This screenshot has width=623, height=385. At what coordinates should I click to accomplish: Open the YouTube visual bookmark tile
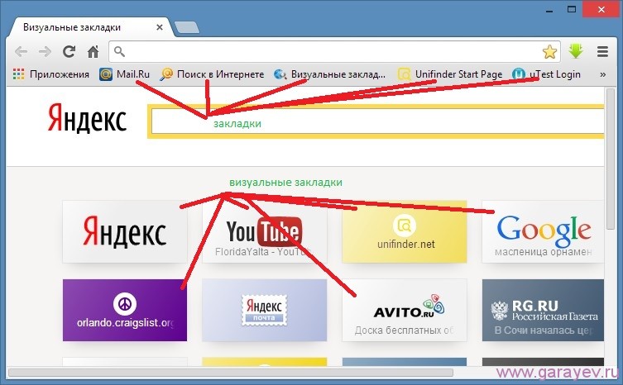[x=265, y=232]
